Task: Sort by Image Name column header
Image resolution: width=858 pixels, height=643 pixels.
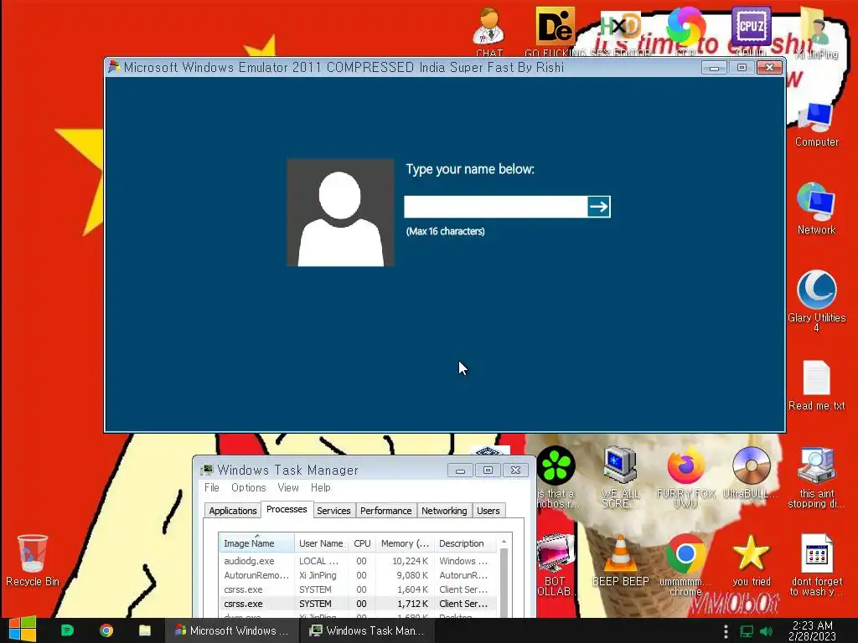Action: [256, 543]
